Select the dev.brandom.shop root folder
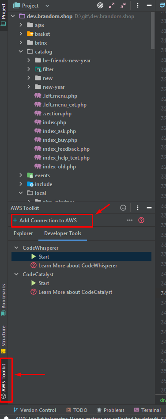This screenshot has height=419, width=166. tap(49, 16)
